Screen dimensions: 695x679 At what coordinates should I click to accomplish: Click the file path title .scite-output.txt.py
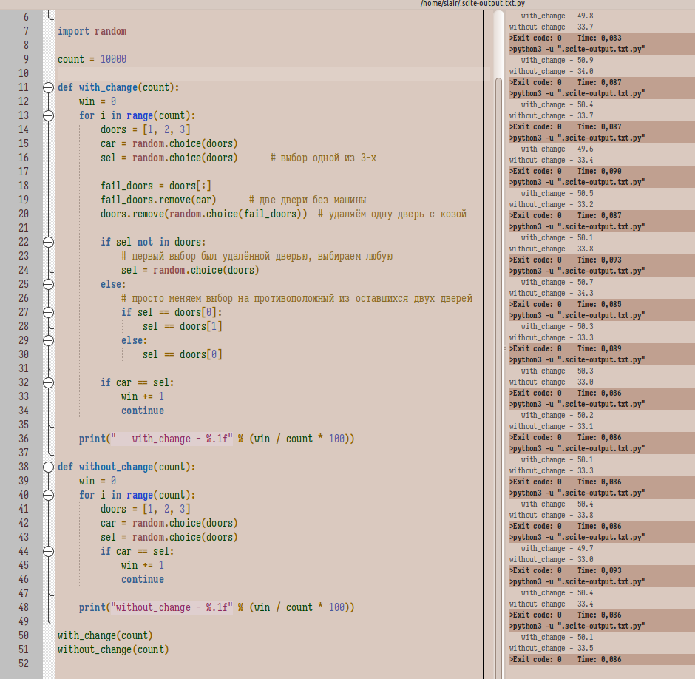click(x=472, y=4)
